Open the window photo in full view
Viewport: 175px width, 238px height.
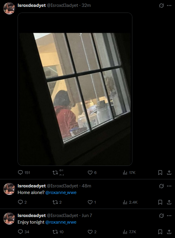click(75, 89)
